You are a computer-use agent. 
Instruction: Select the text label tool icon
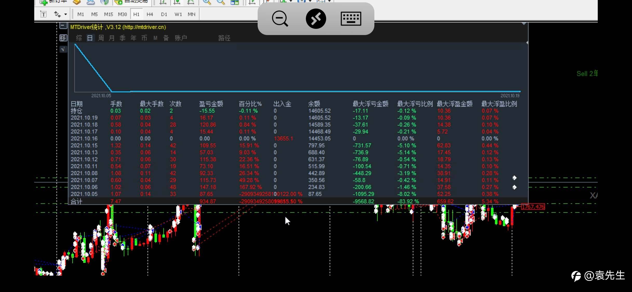(x=43, y=14)
